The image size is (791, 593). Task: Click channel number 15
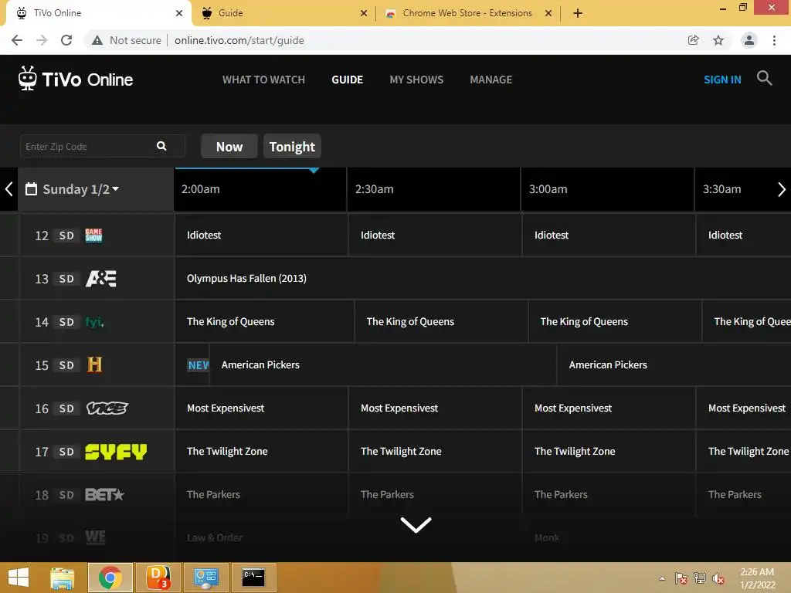(42, 365)
